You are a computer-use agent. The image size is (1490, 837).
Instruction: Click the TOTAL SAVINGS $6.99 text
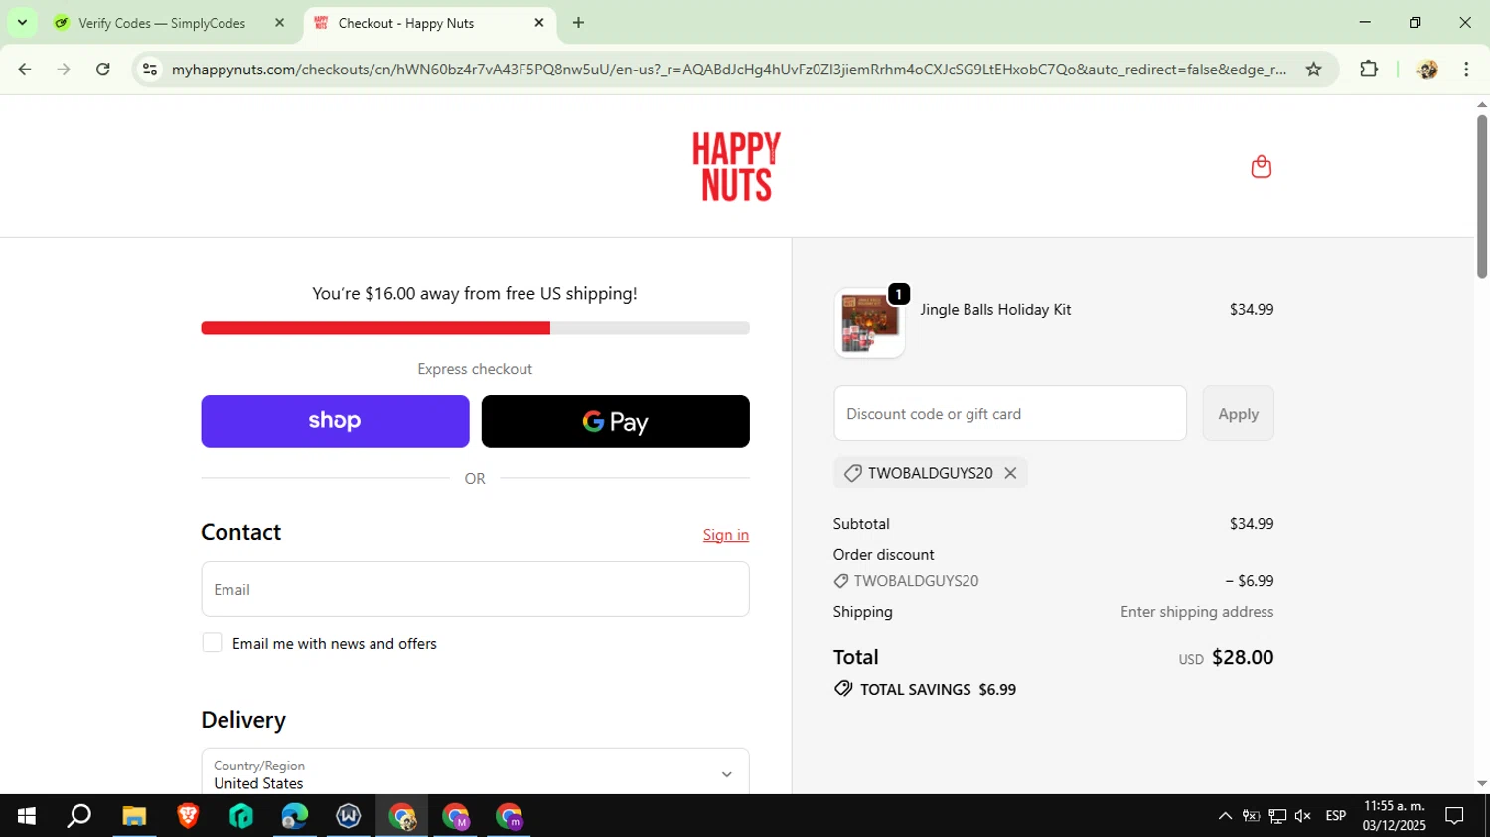tap(938, 689)
